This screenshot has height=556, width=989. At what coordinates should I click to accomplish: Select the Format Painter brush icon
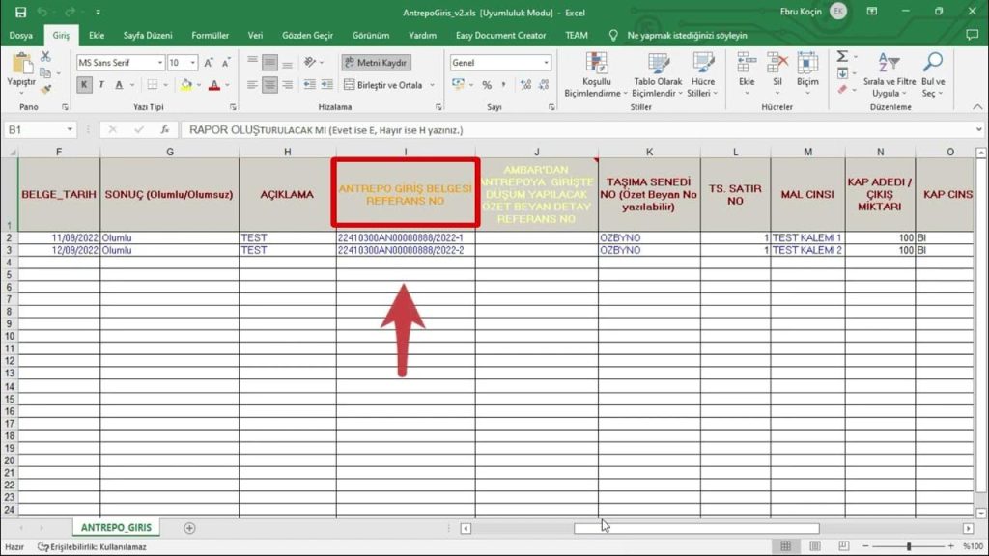coord(45,89)
